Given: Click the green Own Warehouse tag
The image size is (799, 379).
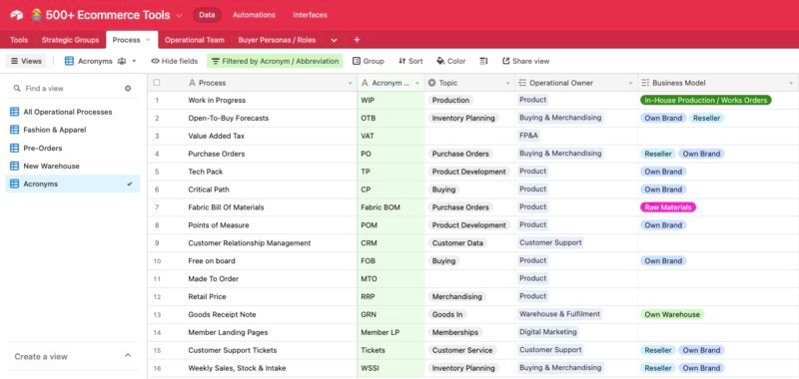Looking at the screenshot, I should [672, 314].
